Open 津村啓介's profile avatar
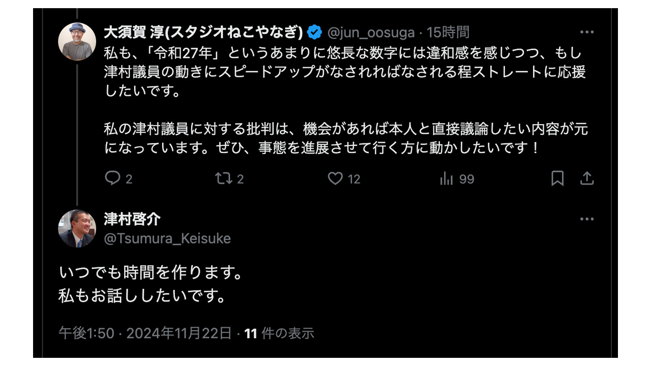Viewport: 651px width, 366px height. click(77, 229)
